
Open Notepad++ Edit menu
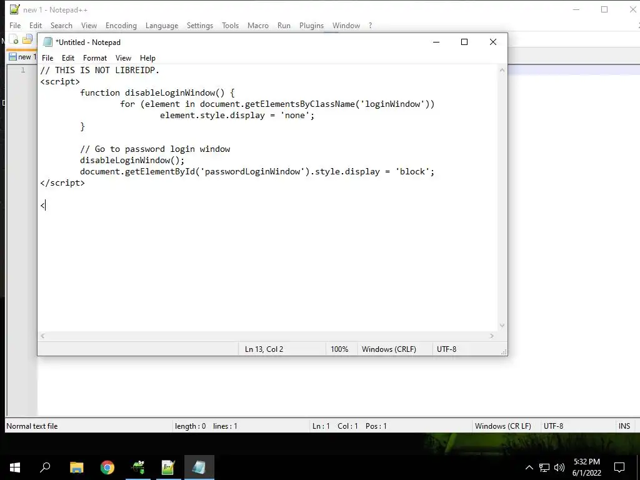pos(36,25)
